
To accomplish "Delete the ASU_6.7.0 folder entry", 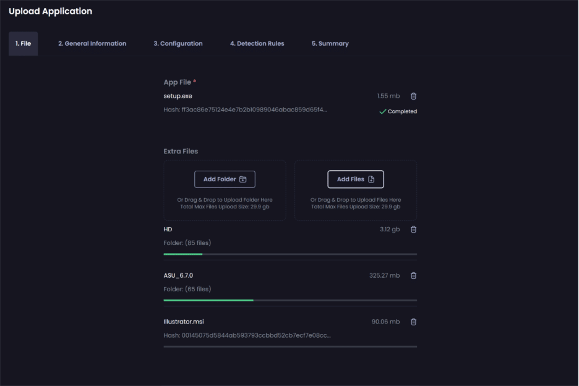I will pos(414,275).
